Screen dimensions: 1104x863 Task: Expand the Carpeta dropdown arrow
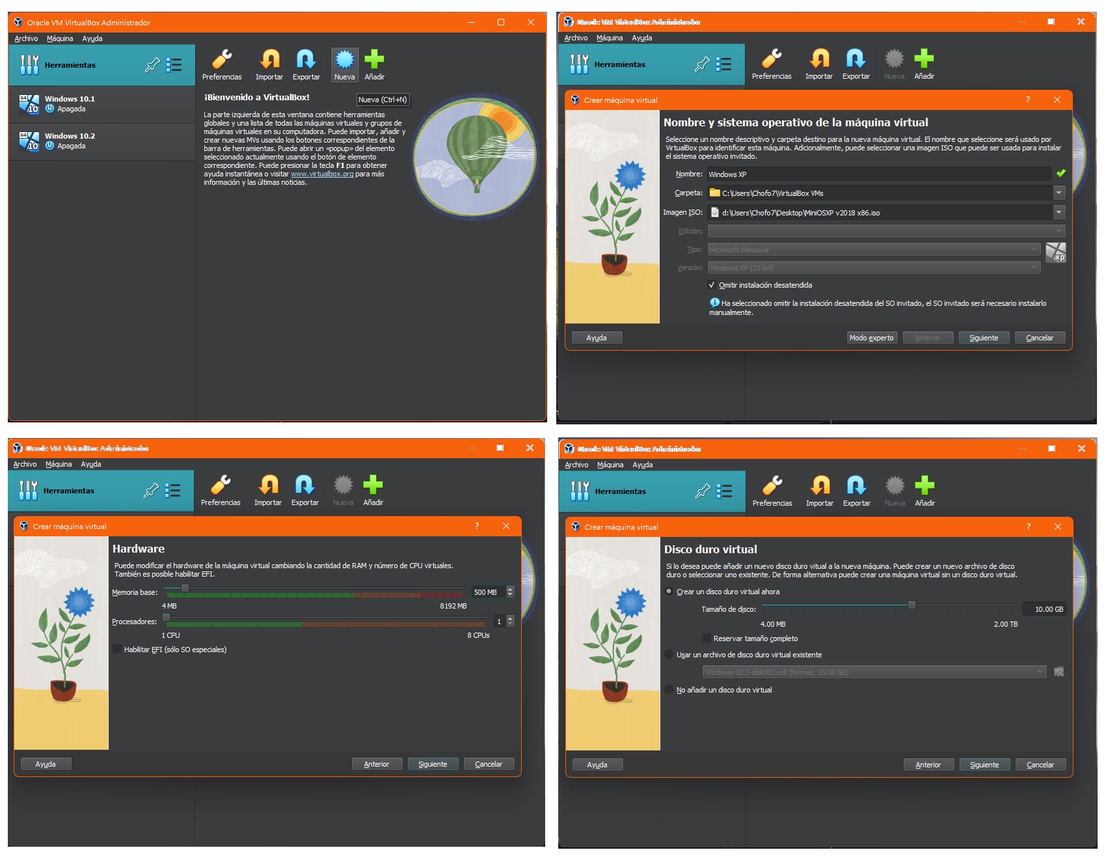[1059, 193]
